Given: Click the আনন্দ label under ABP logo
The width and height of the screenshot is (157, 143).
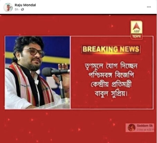Looking at the screenshot, I should pyautogui.click(x=137, y=37).
